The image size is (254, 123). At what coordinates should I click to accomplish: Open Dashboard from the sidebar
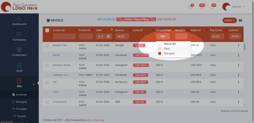(19, 21)
